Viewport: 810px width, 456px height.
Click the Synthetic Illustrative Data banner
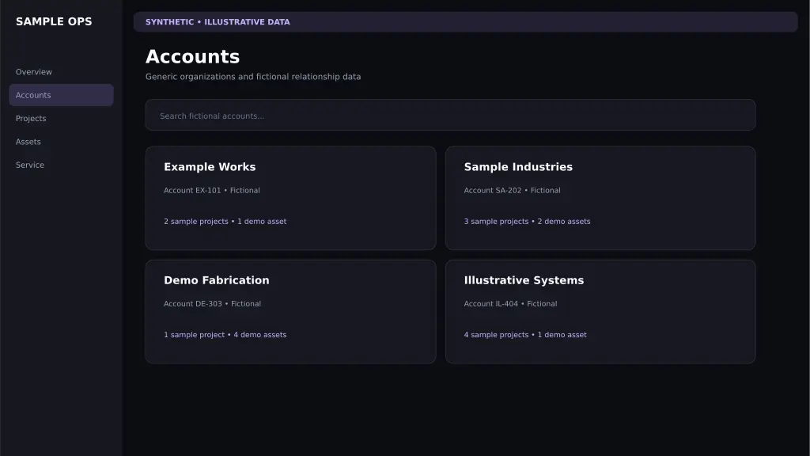(465, 21)
